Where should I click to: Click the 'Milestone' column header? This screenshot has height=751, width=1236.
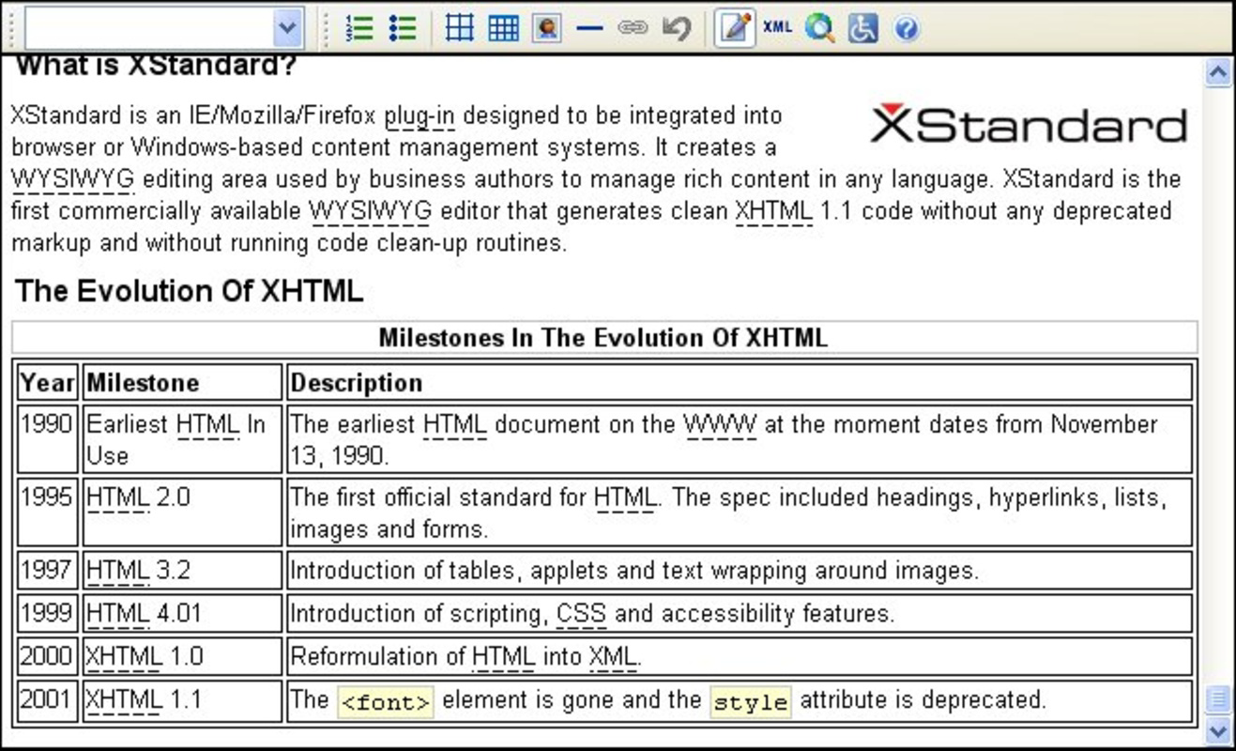pos(182,383)
